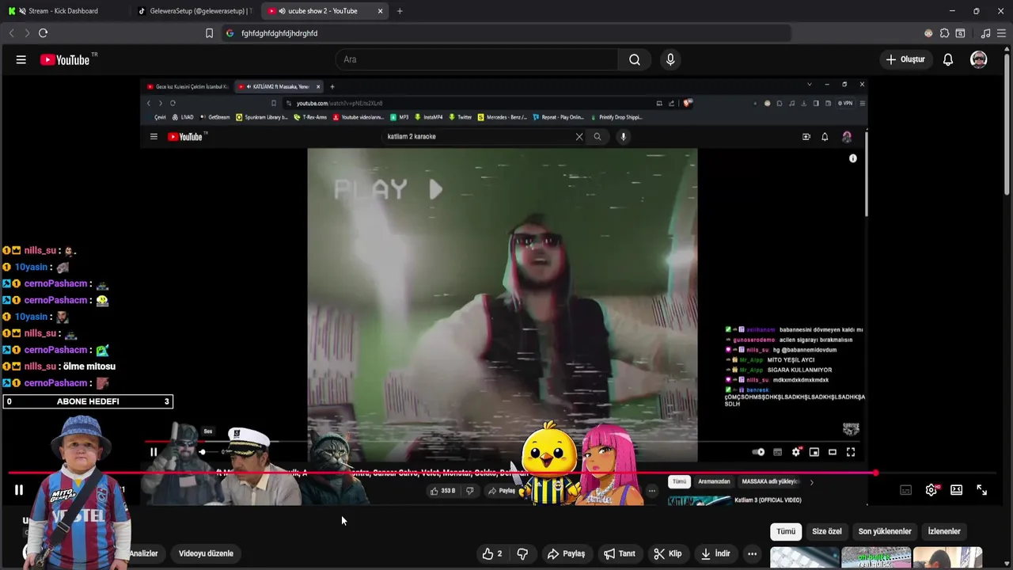Open inner recorded YouTube hamburger menu
This screenshot has height=570, width=1013.
click(154, 136)
